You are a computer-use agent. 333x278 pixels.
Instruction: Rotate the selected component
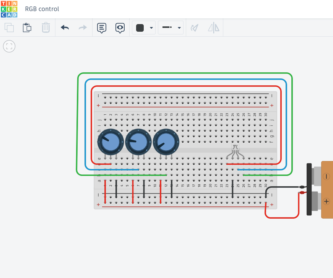194,28
